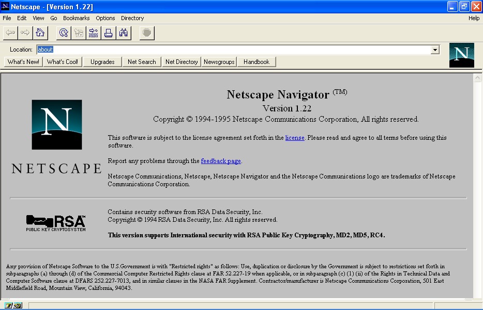Open the Home page icon
The width and height of the screenshot is (483, 310).
(x=40, y=33)
